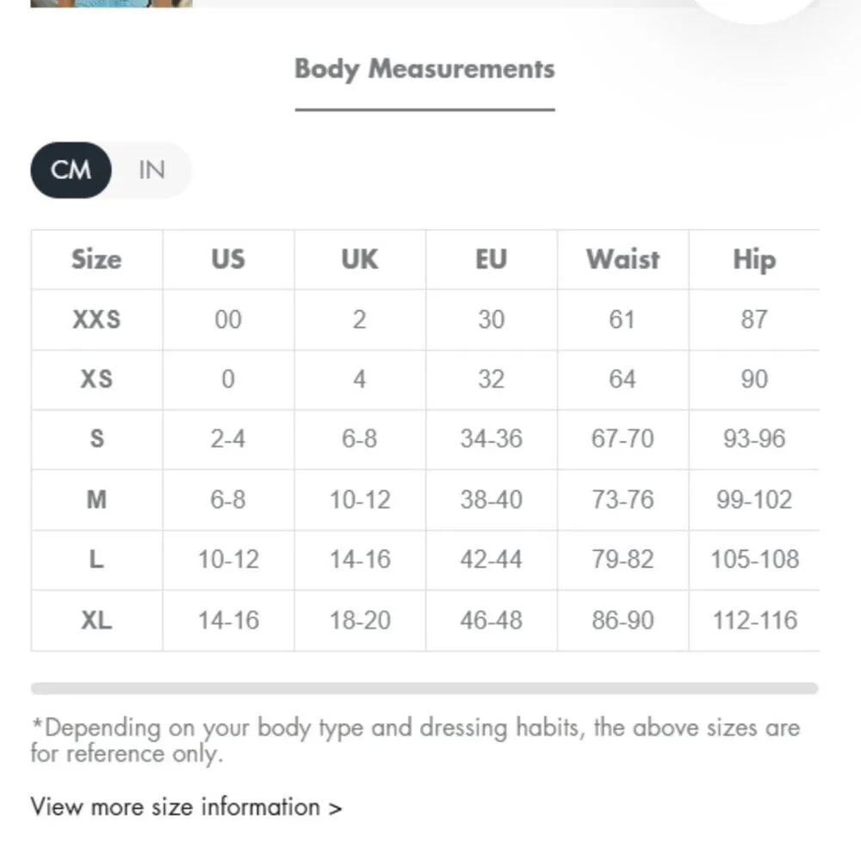Click the UK column header

click(x=360, y=259)
